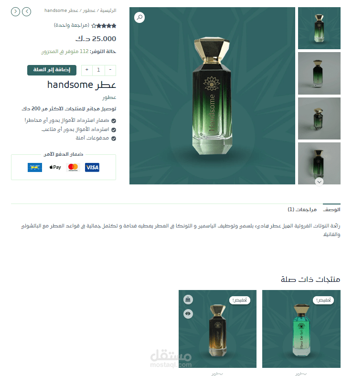Screen dimensions: 342x376
Task: Click the shopping bag icon on related product
Action: click(188, 300)
